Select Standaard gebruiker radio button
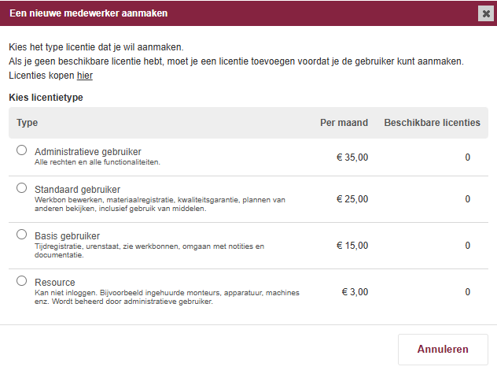The width and height of the screenshot is (497, 374). 21,188
